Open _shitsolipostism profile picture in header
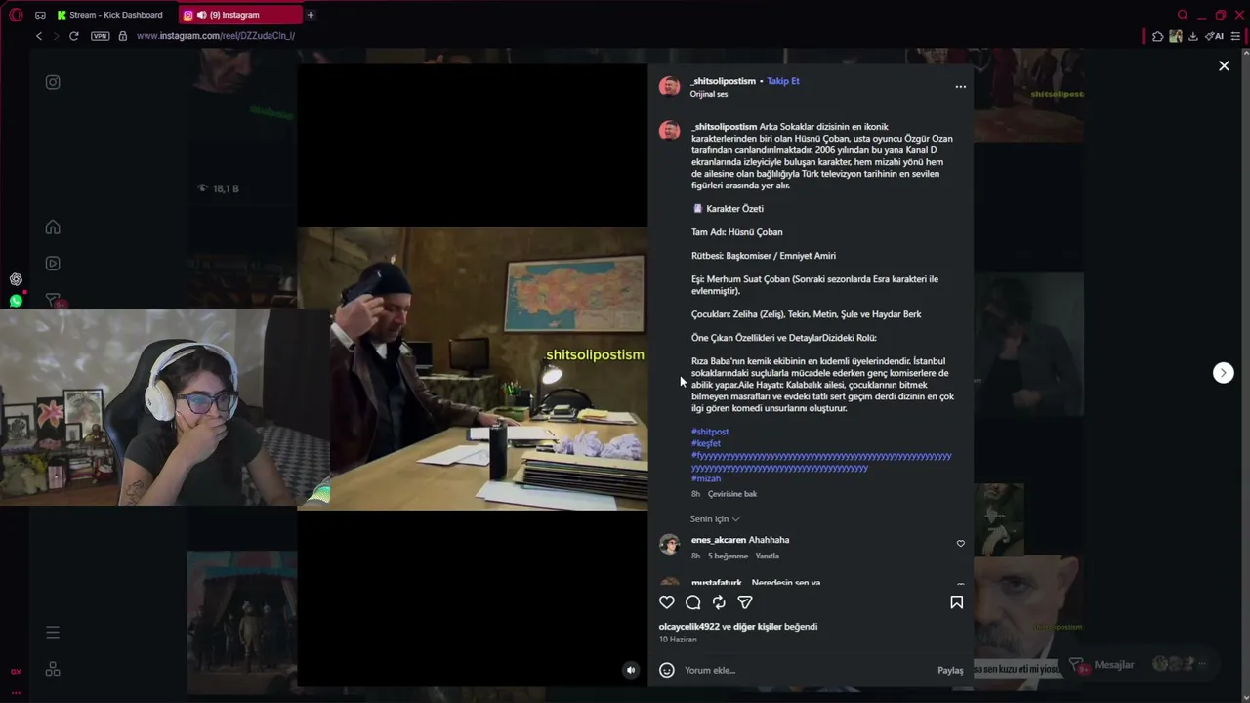Viewport: 1250px width, 703px height. (669, 87)
